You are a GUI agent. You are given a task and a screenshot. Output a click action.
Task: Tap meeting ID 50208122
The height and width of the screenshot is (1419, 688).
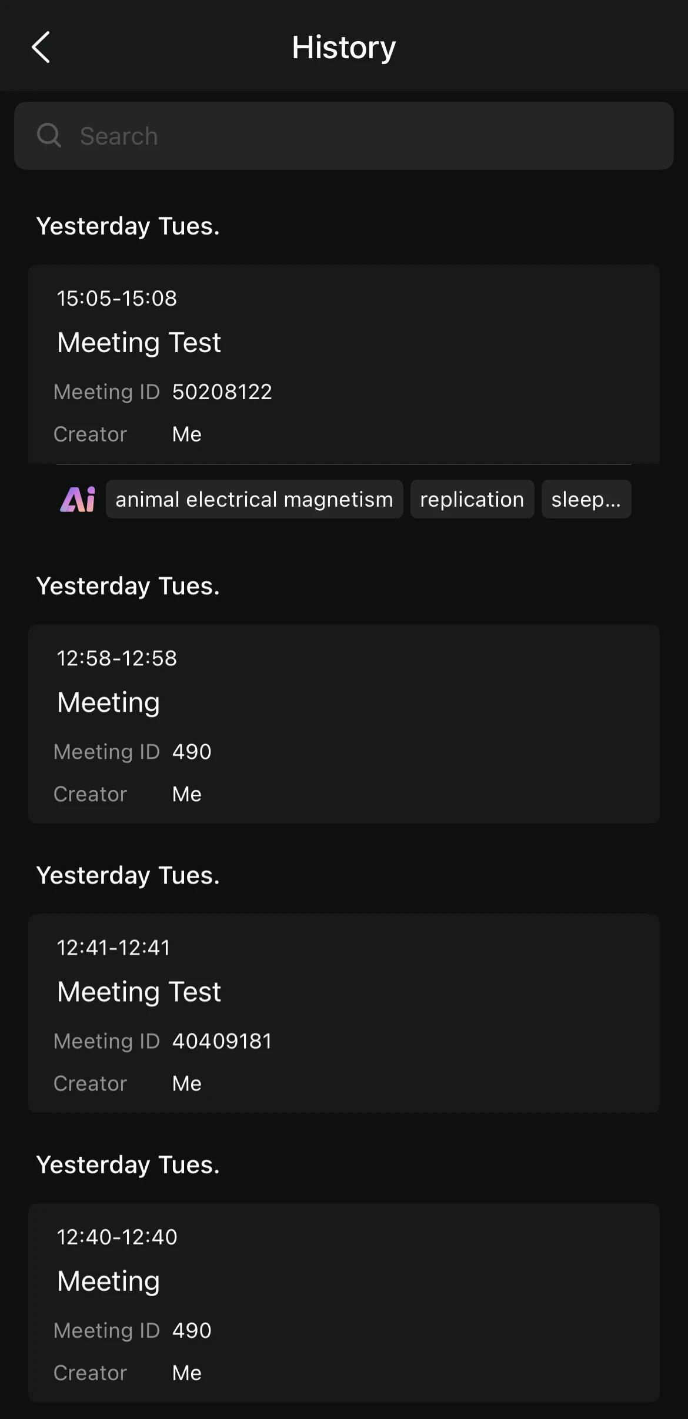(222, 391)
